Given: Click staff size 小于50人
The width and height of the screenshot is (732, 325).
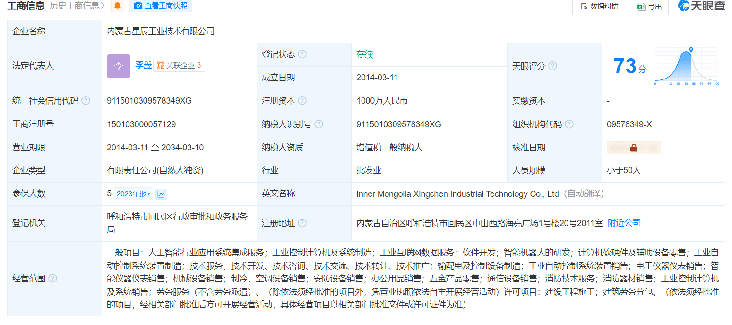Looking at the screenshot, I should click(624, 170).
